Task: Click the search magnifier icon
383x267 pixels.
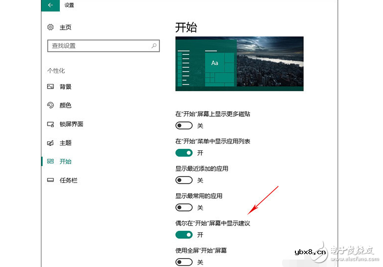Action: pos(154,45)
